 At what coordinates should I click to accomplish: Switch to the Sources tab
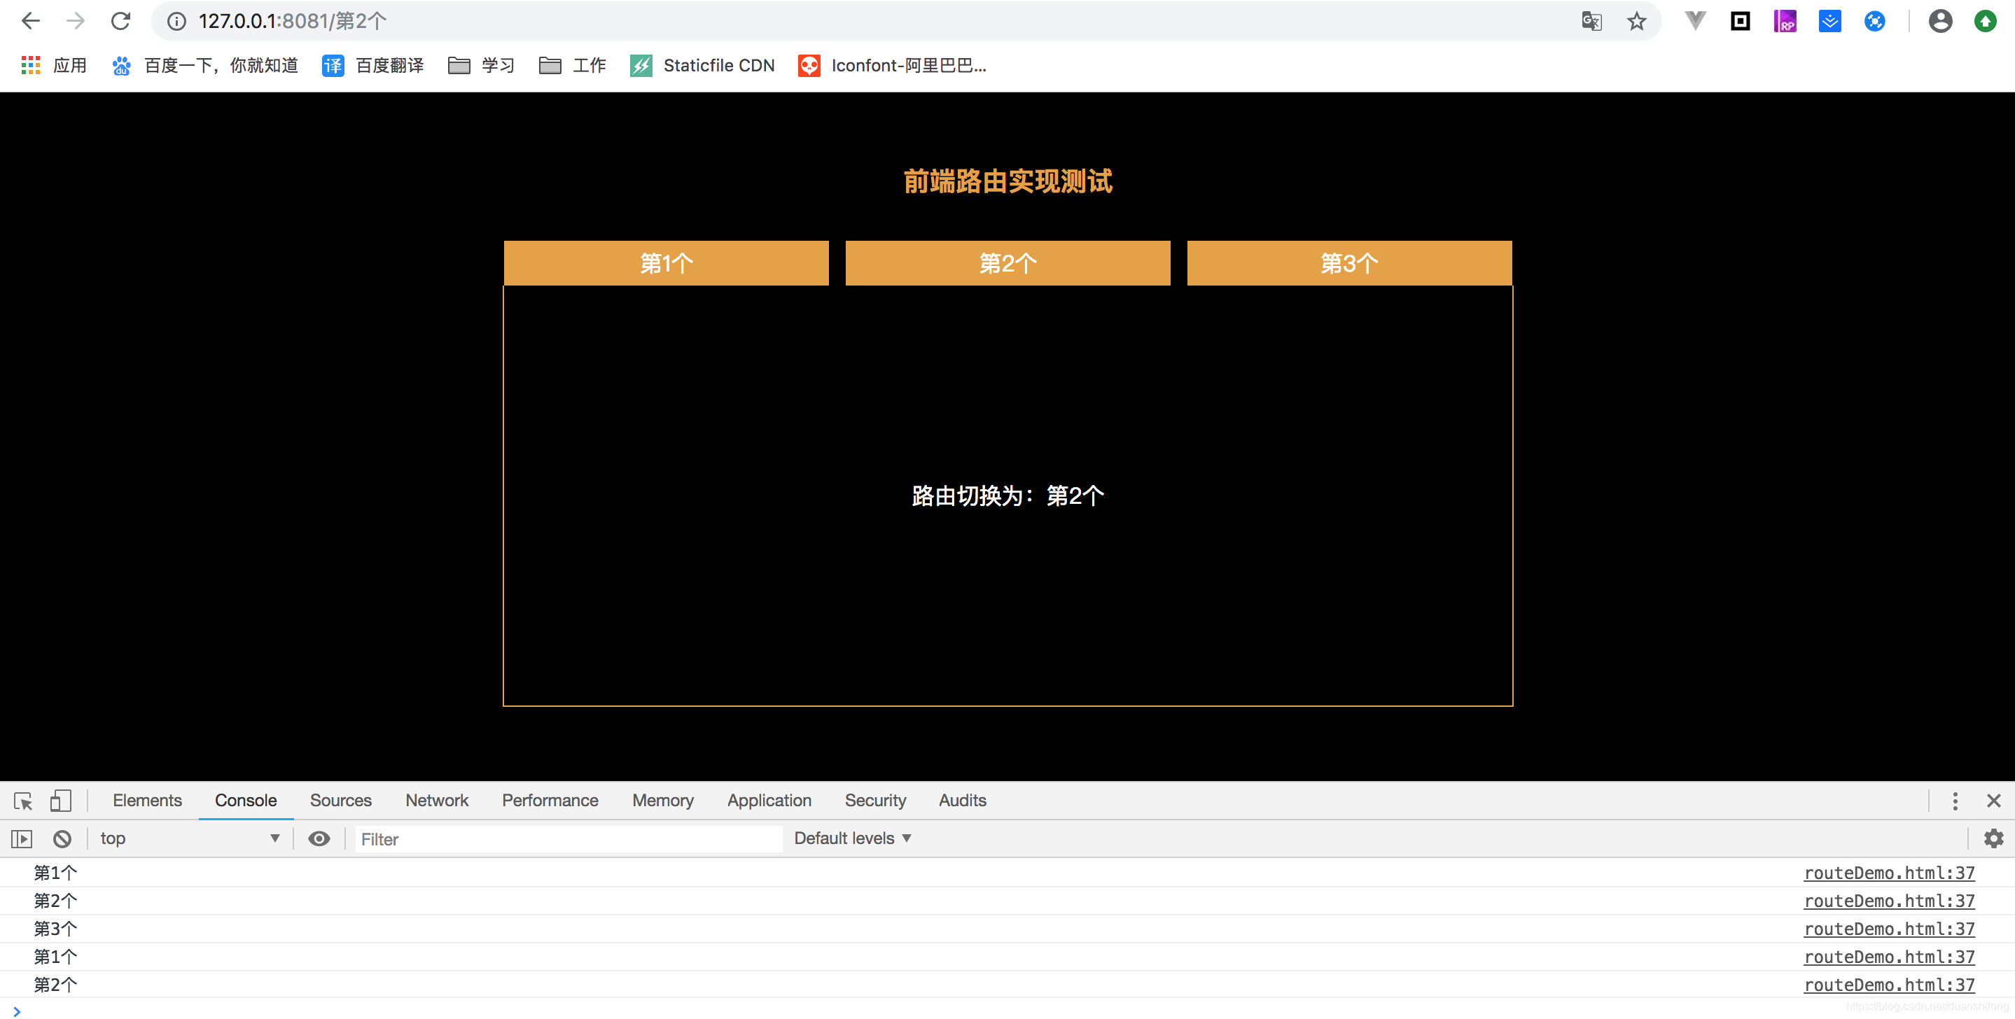pyautogui.click(x=340, y=801)
